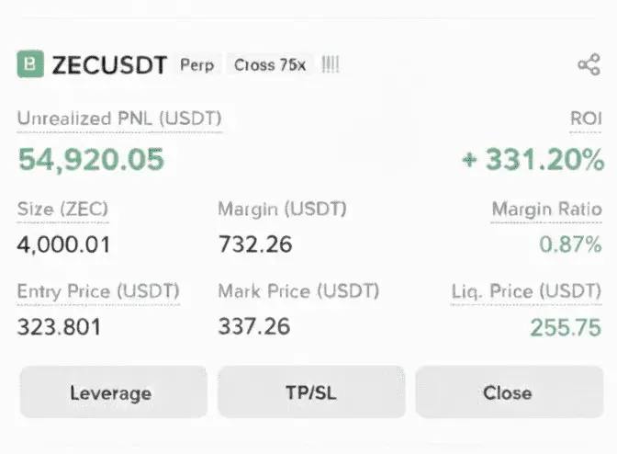
Task: Open the Leverage adjustment button
Action: 113,392
